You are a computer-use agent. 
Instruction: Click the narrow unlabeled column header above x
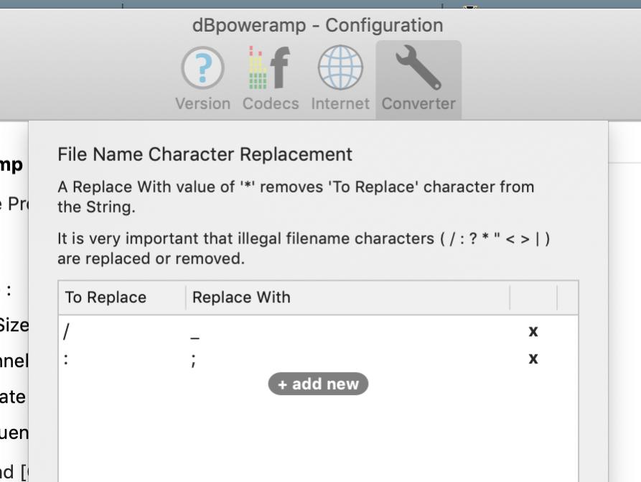(x=533, y=297)
